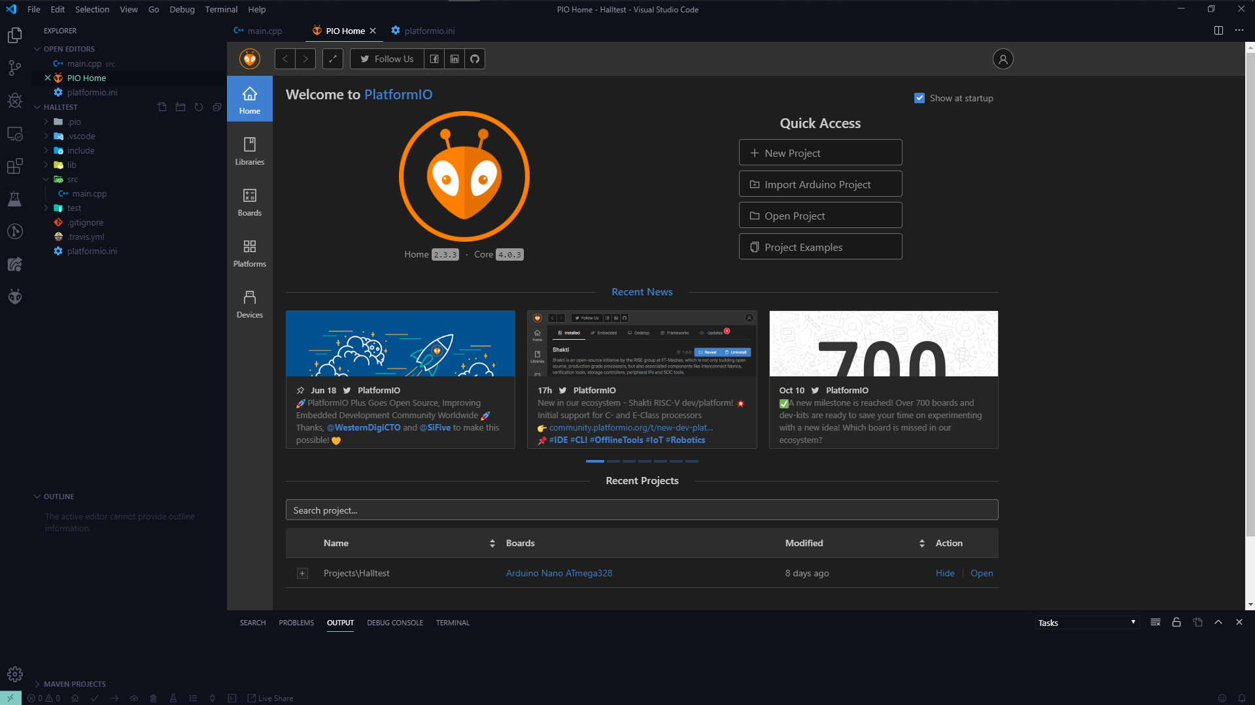1255x705 pixels.
Task: Open the PIO account profile icon
Action: [1003, 59]
